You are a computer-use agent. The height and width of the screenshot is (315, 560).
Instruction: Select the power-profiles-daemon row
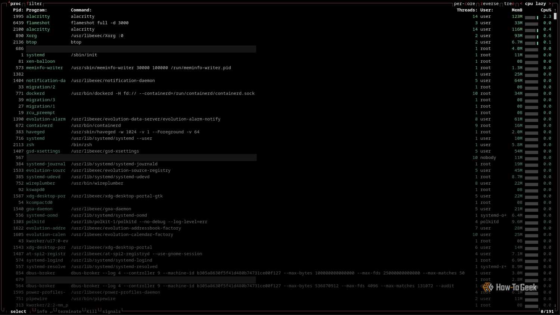[282, 292]
